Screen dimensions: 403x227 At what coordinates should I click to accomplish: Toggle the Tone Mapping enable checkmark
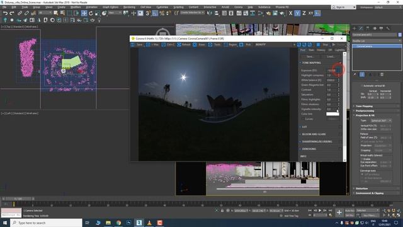click(x=340, y=63)
